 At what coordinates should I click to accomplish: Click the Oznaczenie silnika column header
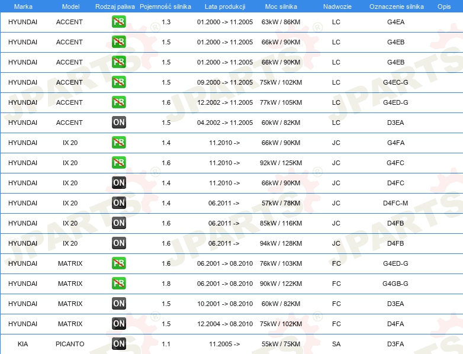[396, 7]
